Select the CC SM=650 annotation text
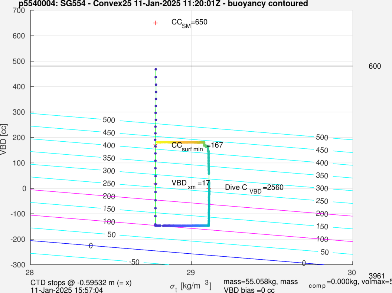Viewport: 392px width, 293px height. tap(189, 23)
